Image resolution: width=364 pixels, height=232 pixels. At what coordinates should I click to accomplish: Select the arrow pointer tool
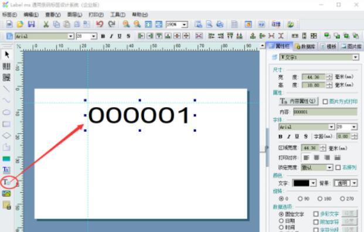click(6, 54)
